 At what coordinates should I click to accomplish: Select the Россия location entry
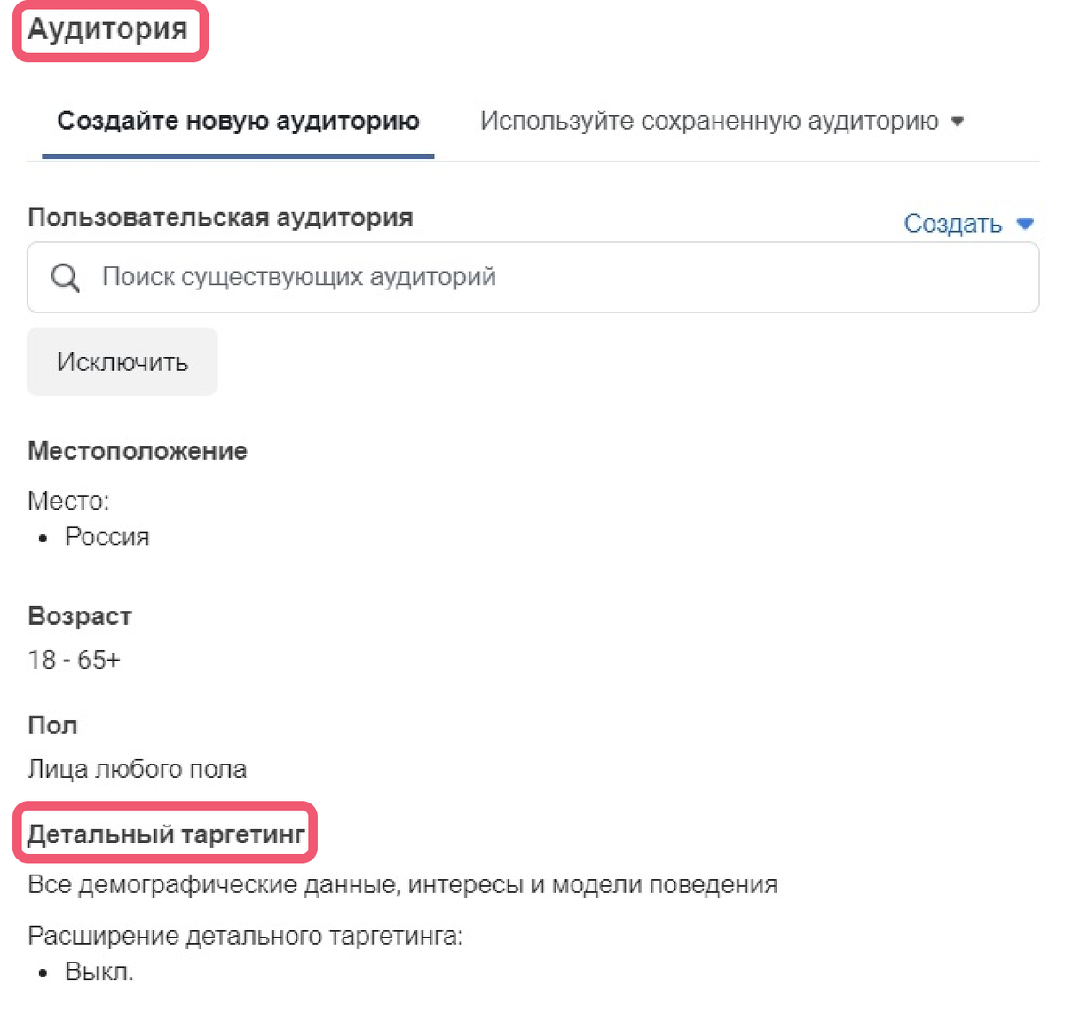[106, 535]
